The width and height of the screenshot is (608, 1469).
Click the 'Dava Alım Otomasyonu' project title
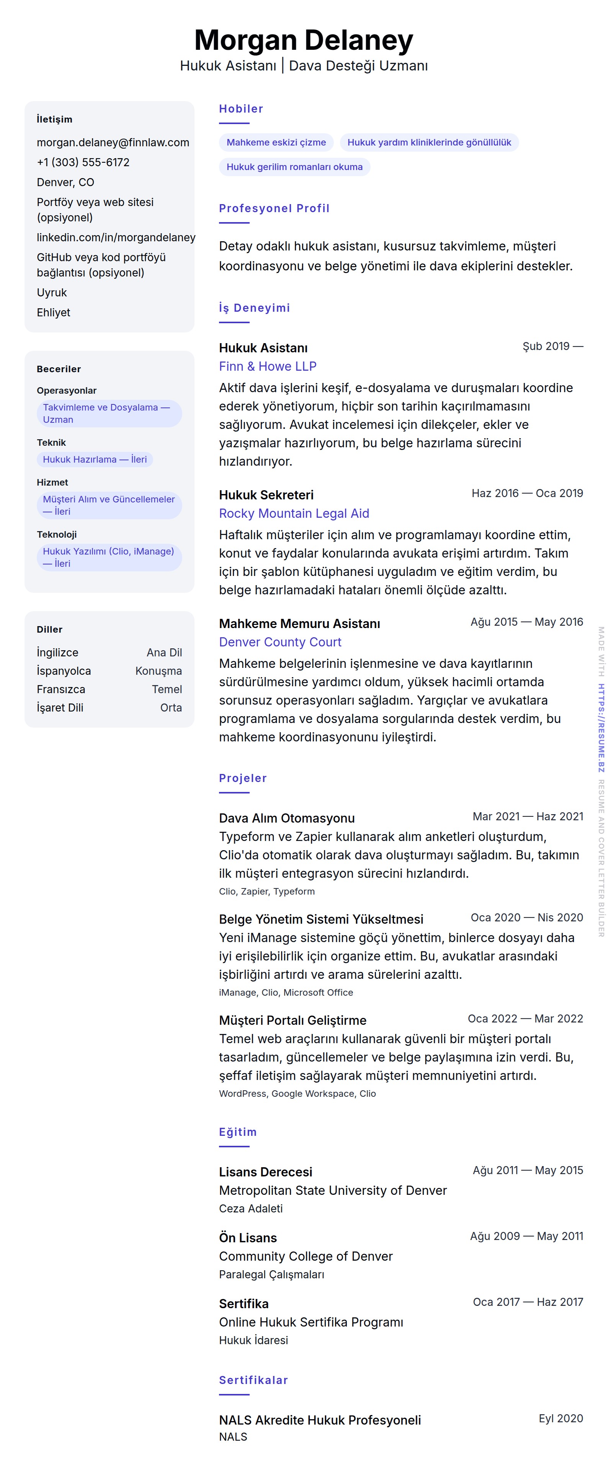coord(286,818)
